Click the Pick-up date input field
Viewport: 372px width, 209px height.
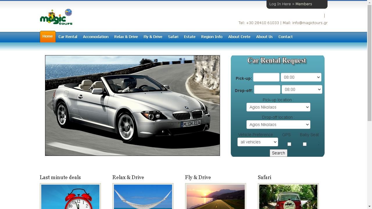pyautogui.click(x=266, y=77)
